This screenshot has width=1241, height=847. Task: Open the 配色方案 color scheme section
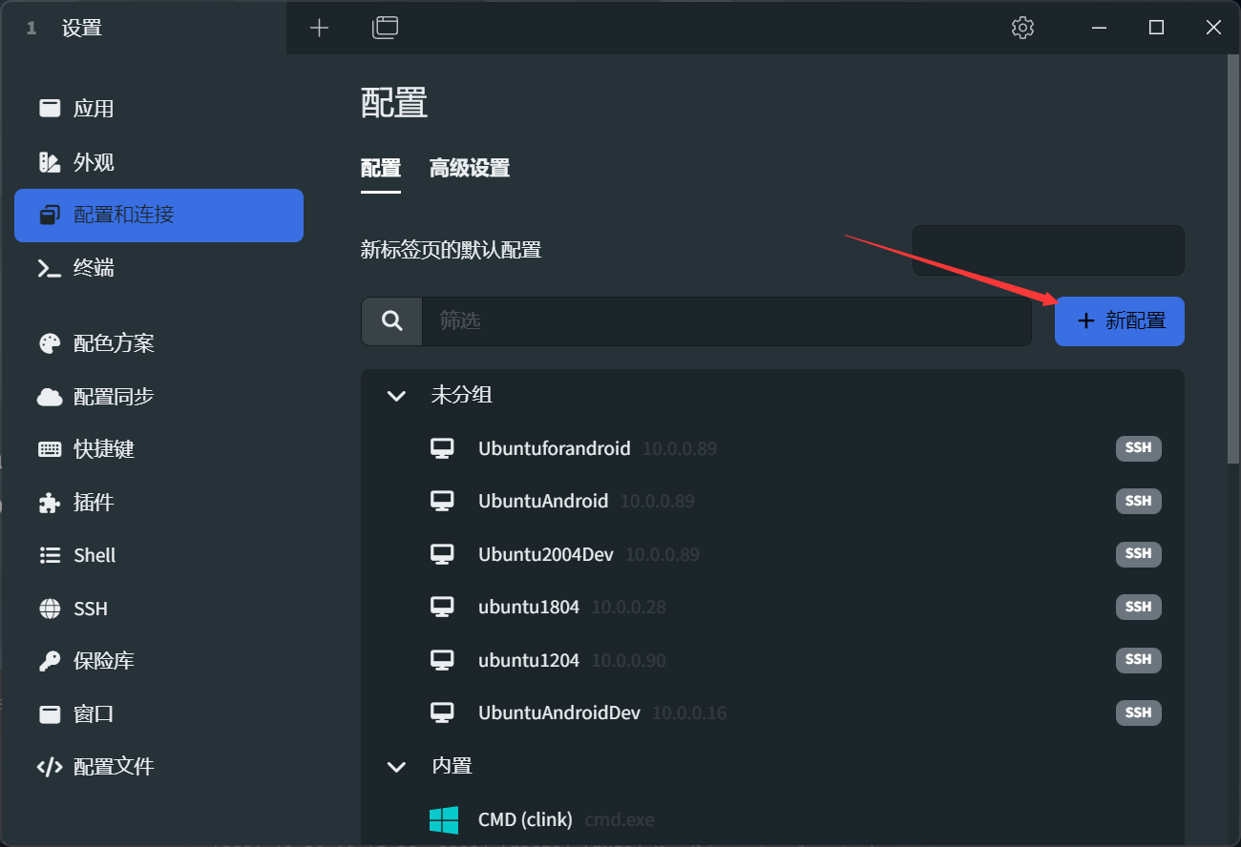(158, 343)
